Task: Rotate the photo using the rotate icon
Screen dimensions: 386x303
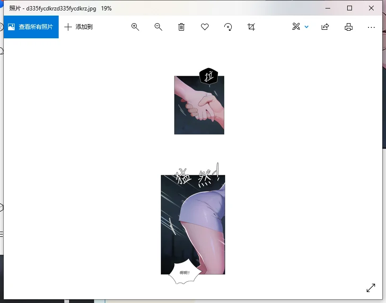Action: pyautogui.click(x=228, y=27)
